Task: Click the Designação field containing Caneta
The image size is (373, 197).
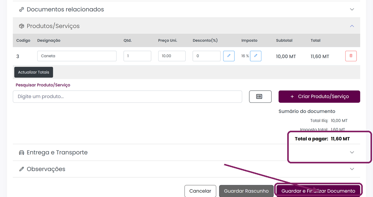Action: 77,56
